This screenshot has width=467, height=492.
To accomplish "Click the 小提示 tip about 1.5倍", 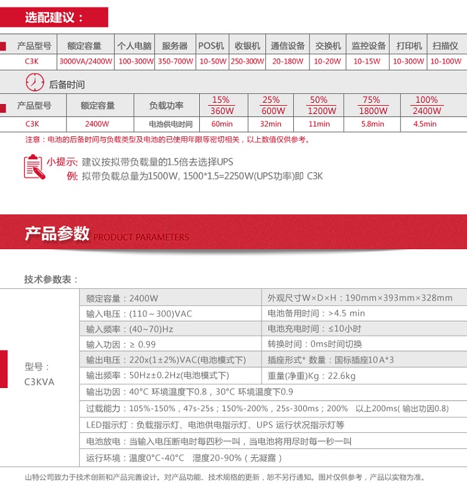I will point(140,162).
